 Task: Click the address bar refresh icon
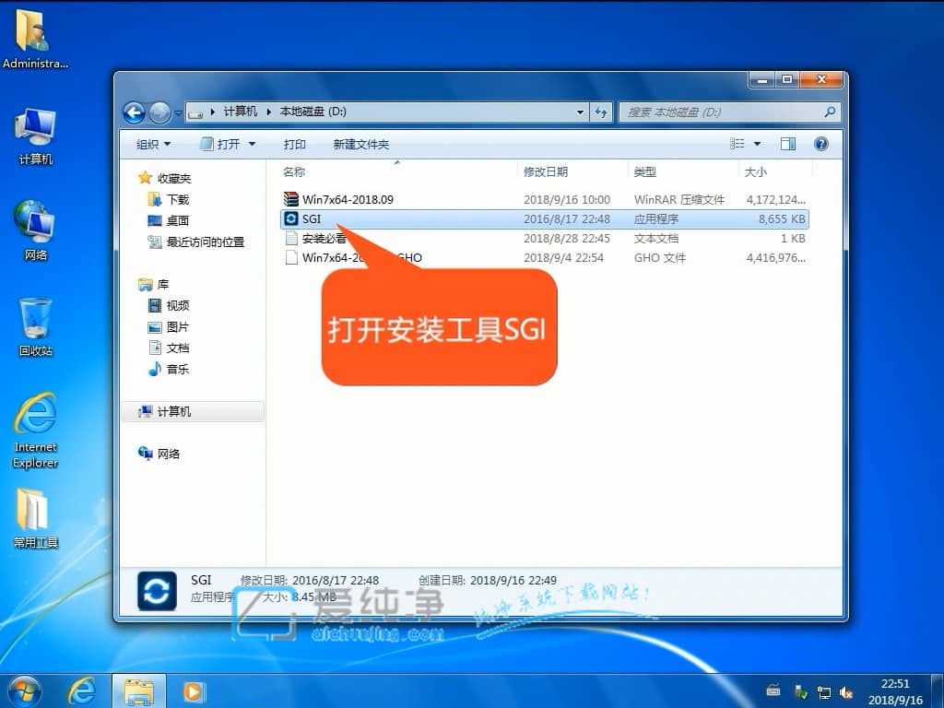pyautogui.click(x=601, y=112)
